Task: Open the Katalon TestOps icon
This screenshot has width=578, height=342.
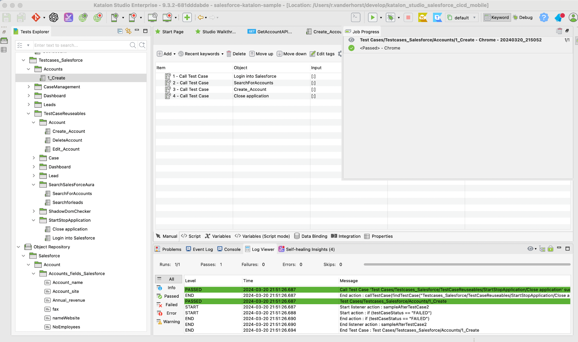Action: pos(437,17)
